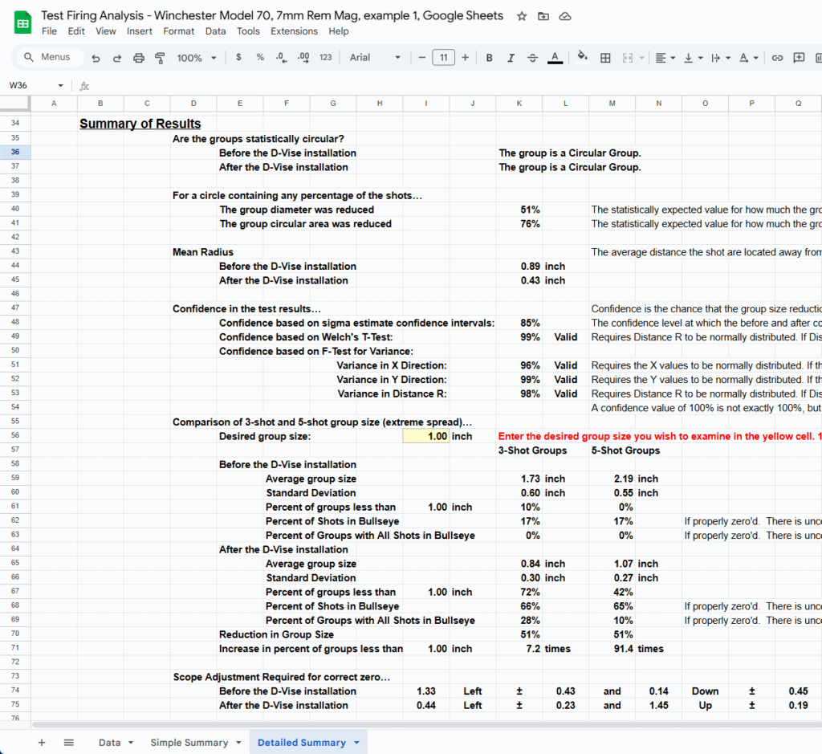Insert a comment from the toolbar
Viewport: 822px width, 754px height.
click(x=798, y=58)
